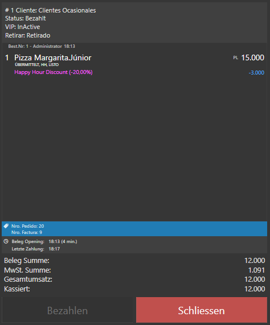Click the Happy Hour Discount line
The width and height of the screenshot is (270, 325).
(54, 72)
